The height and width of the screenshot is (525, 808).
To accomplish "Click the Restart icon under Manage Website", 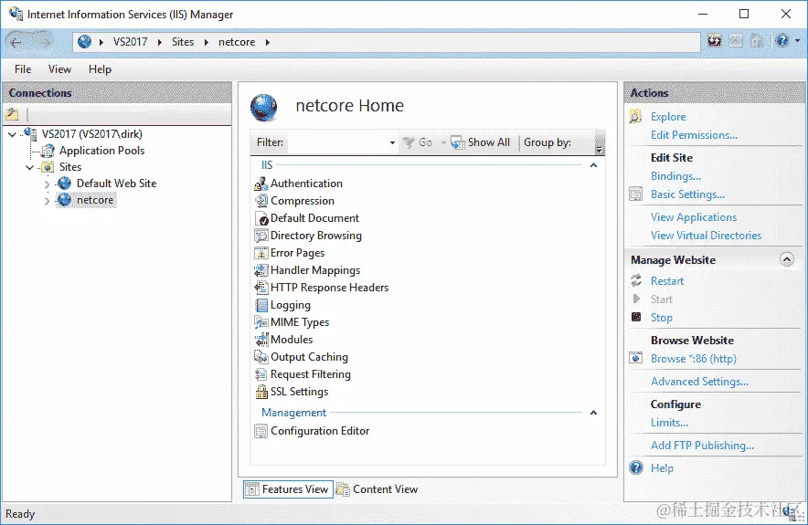I will 636,281.
